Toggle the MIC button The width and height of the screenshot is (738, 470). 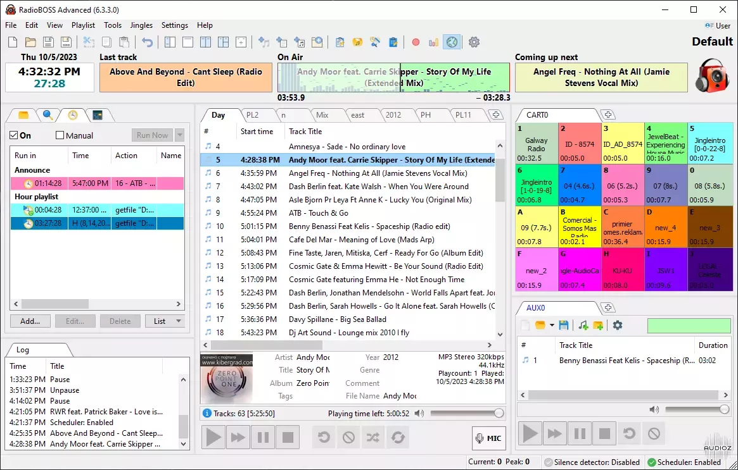(x=488, y=438)
